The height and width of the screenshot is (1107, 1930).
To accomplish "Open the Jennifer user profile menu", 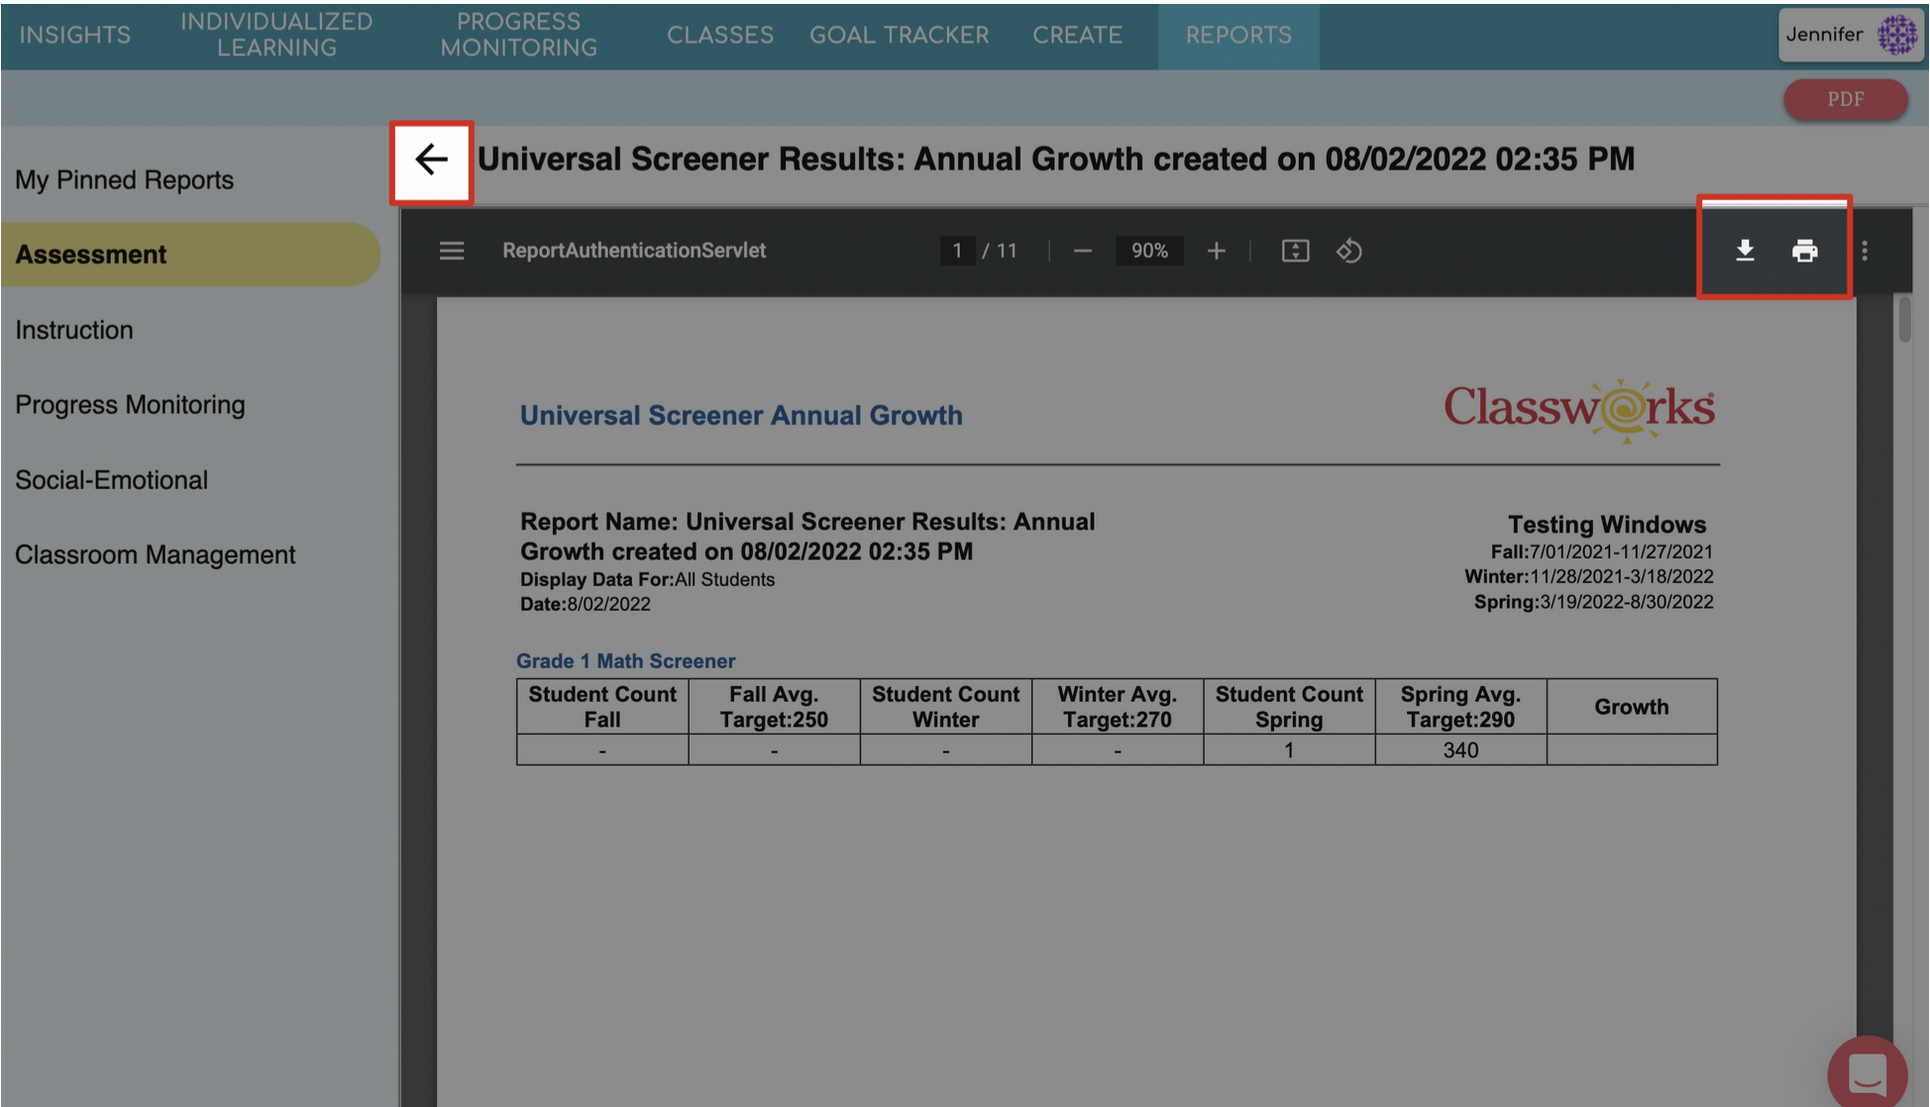I will tap(1849, 35).
